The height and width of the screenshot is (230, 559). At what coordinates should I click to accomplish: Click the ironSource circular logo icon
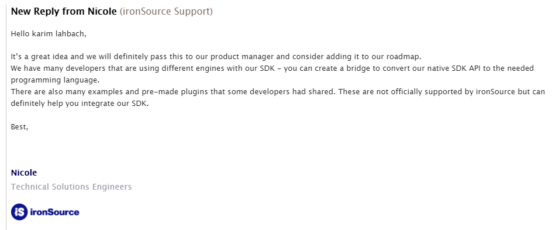pos(19,212)
